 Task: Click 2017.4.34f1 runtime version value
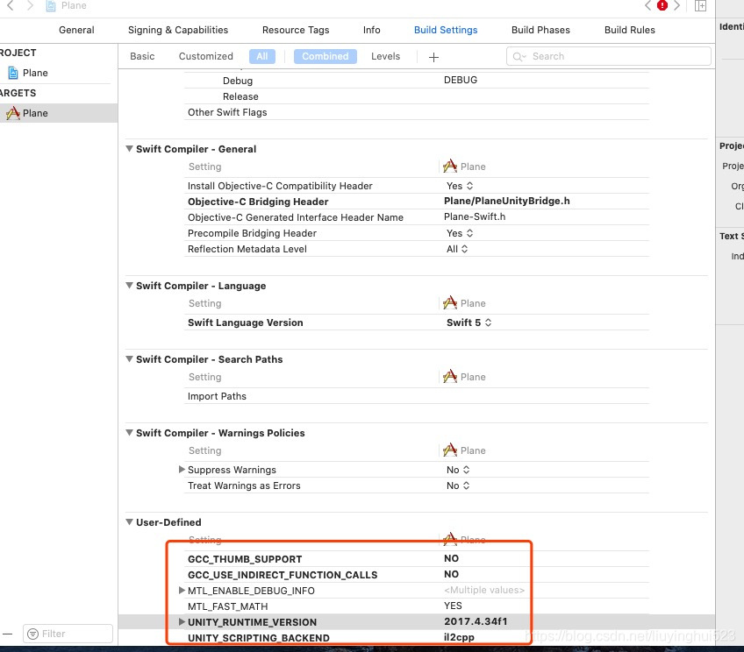coord(476,621)
